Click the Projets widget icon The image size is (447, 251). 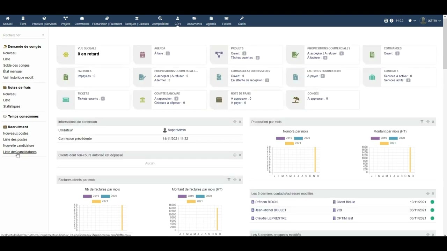219,54
